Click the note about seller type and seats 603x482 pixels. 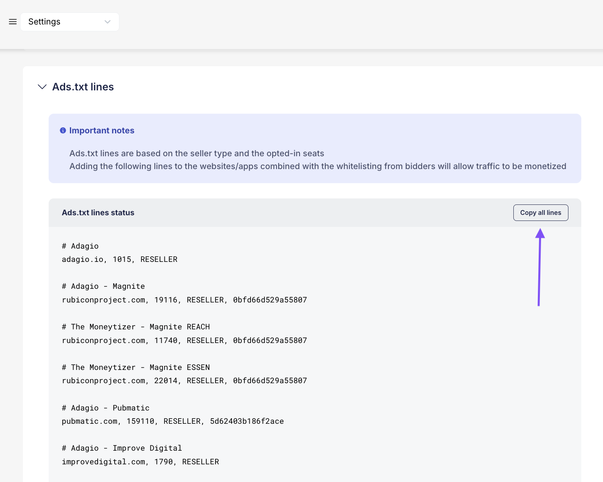click(x=197, y=153)
